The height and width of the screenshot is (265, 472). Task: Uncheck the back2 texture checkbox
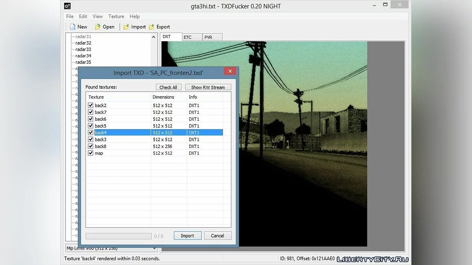[x=91, y=105]
